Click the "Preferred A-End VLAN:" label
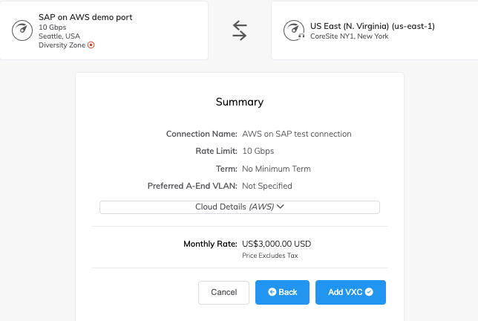The width and height of the screenshot is (478, 321). coord(192,186)
